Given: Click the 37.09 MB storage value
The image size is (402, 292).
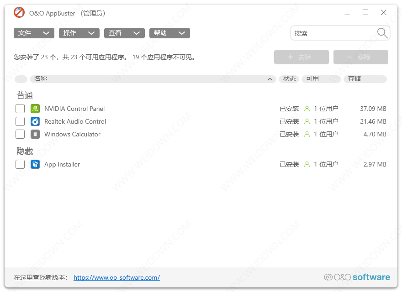Looking at the screenshot, I should (373, 109).
